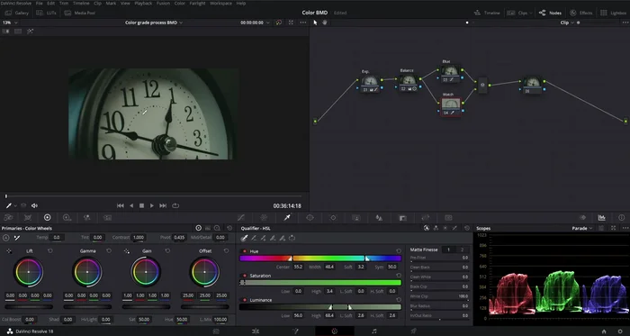
Task: Open the Lightbox view button
Action: tap(614, 13)
